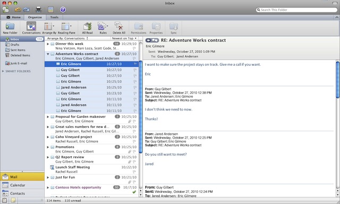The image size is (340, 204).
Task: Expand the Q2 Report review conversation
Action: point(48,157)
